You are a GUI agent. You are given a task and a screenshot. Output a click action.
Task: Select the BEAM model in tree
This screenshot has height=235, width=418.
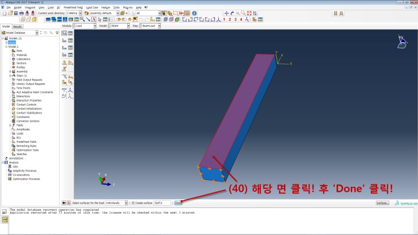[12, 43]
